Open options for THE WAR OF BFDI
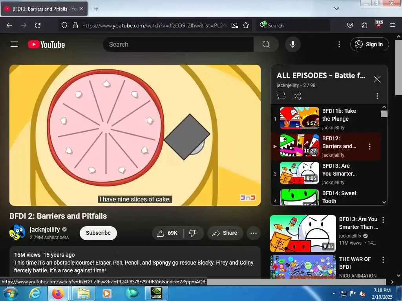The width and height of the screenshot is (402, 301). [x=383, y=260]
